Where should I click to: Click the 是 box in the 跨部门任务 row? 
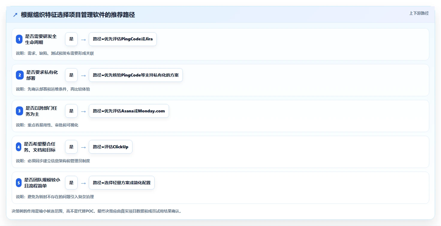[x=71, y=111]
